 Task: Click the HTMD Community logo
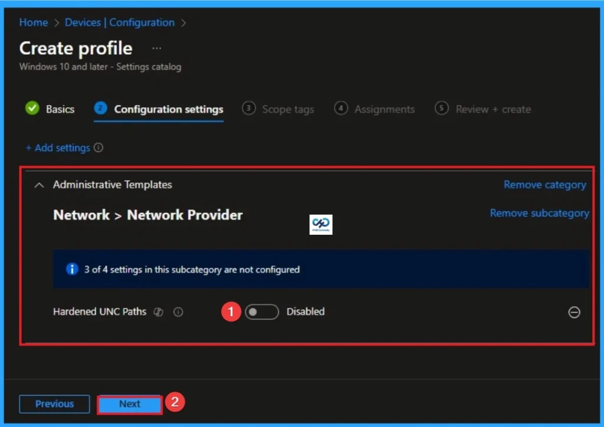click(321, 225)
